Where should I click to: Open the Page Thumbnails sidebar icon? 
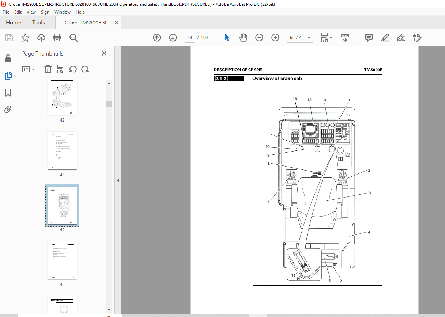8,76
